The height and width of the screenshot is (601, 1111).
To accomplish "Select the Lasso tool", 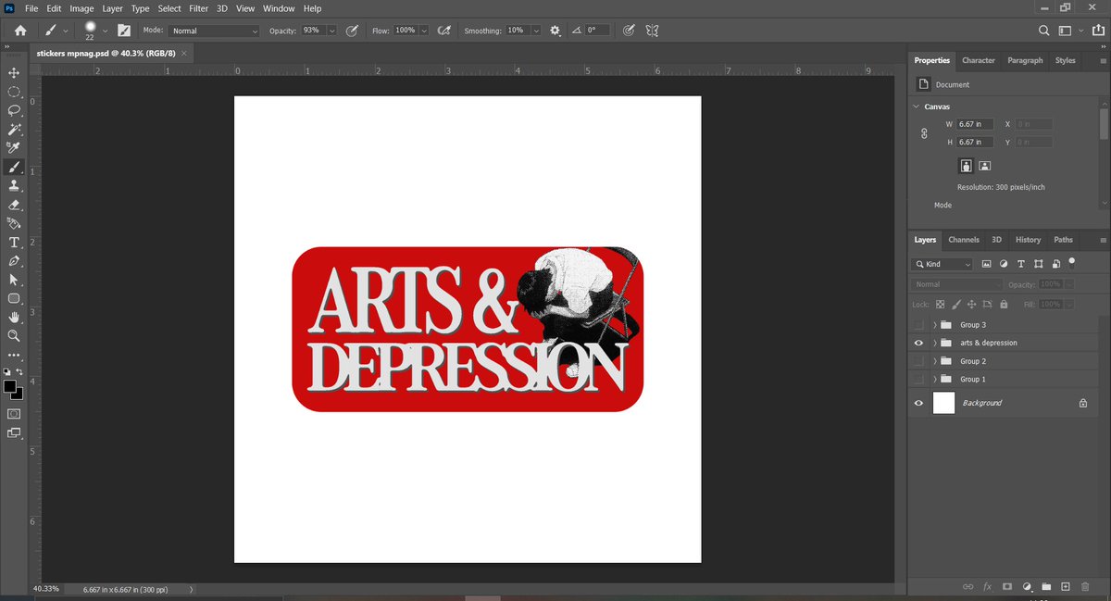I will [x=14, y=110].
